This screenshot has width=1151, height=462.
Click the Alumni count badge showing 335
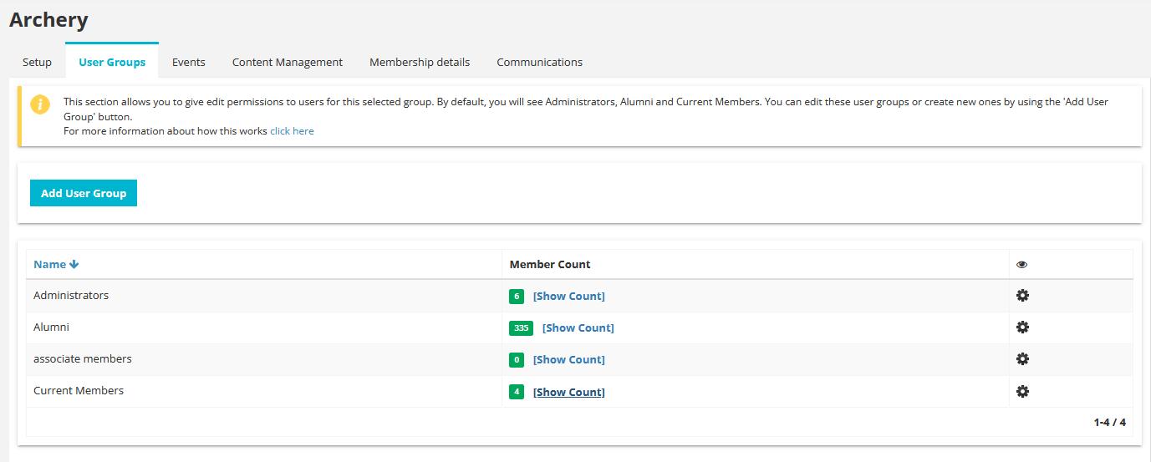click(522, 328)
